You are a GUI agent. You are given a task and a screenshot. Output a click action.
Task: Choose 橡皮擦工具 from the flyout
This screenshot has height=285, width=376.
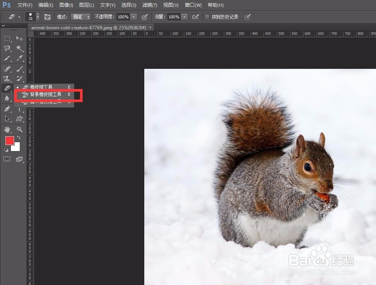pyautogui.click(x=44, y=87)
